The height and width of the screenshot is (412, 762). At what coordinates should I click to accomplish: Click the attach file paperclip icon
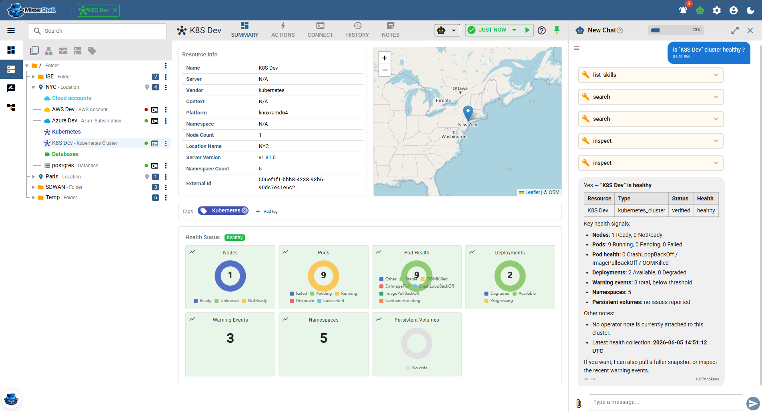click(579, 403)
